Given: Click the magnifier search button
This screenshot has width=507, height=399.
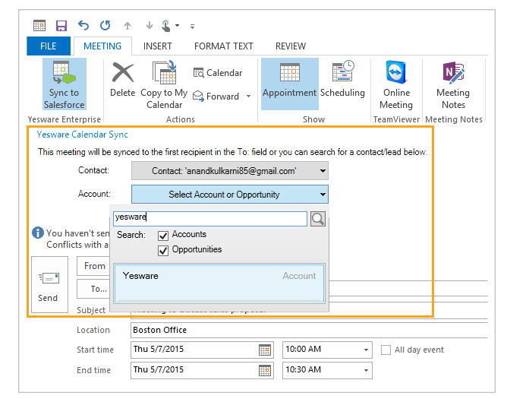Looking at the screenshot, I should 317,219.
